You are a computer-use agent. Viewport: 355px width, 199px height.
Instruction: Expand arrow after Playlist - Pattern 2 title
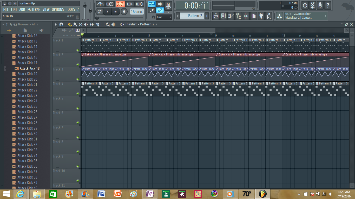point(157,24)
